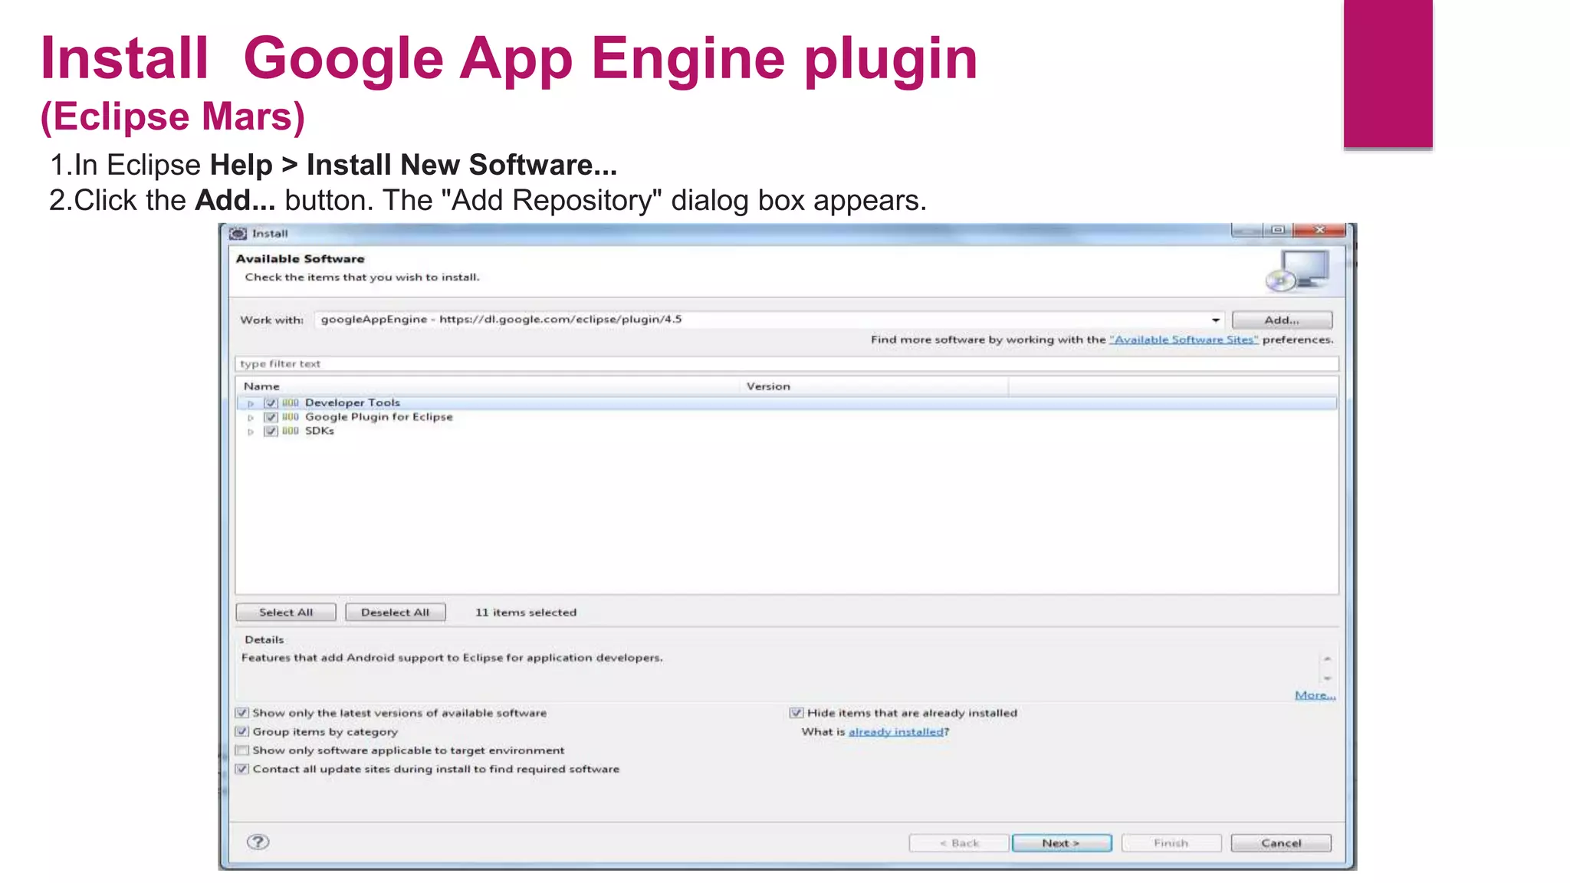
Task: Close the Install dialog window
Action: [x=1319, y=230]
